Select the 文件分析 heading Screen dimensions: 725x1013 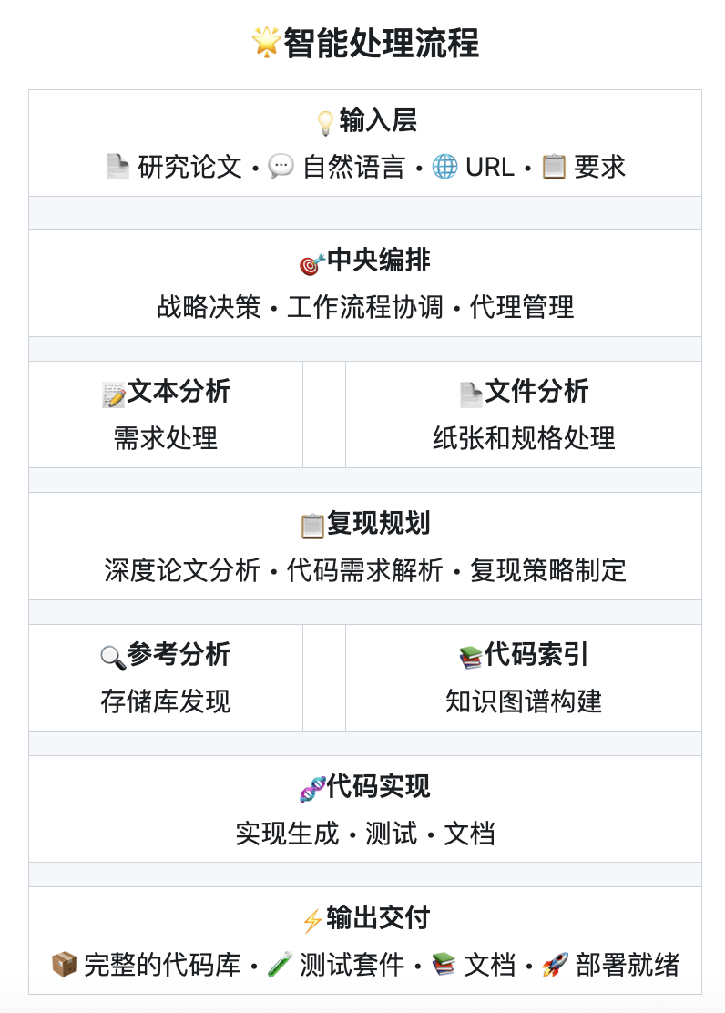point(536,392)
